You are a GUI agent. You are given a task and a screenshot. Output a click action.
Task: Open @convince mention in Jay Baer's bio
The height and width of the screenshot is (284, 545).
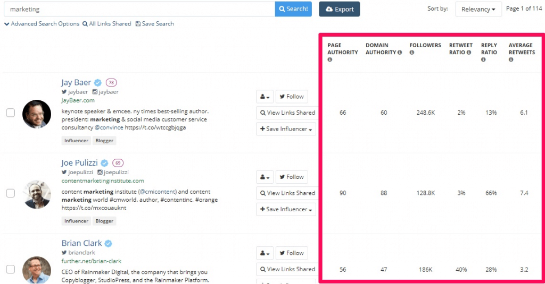(109, 127)
